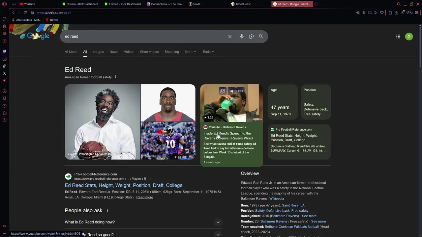
Task: Click the 'Read more' link
Action: [144, 197]
